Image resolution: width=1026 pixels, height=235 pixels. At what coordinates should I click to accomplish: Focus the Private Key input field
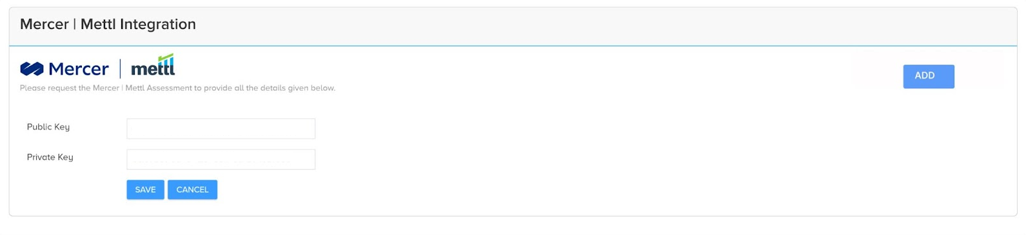click(x=221, y=160)
